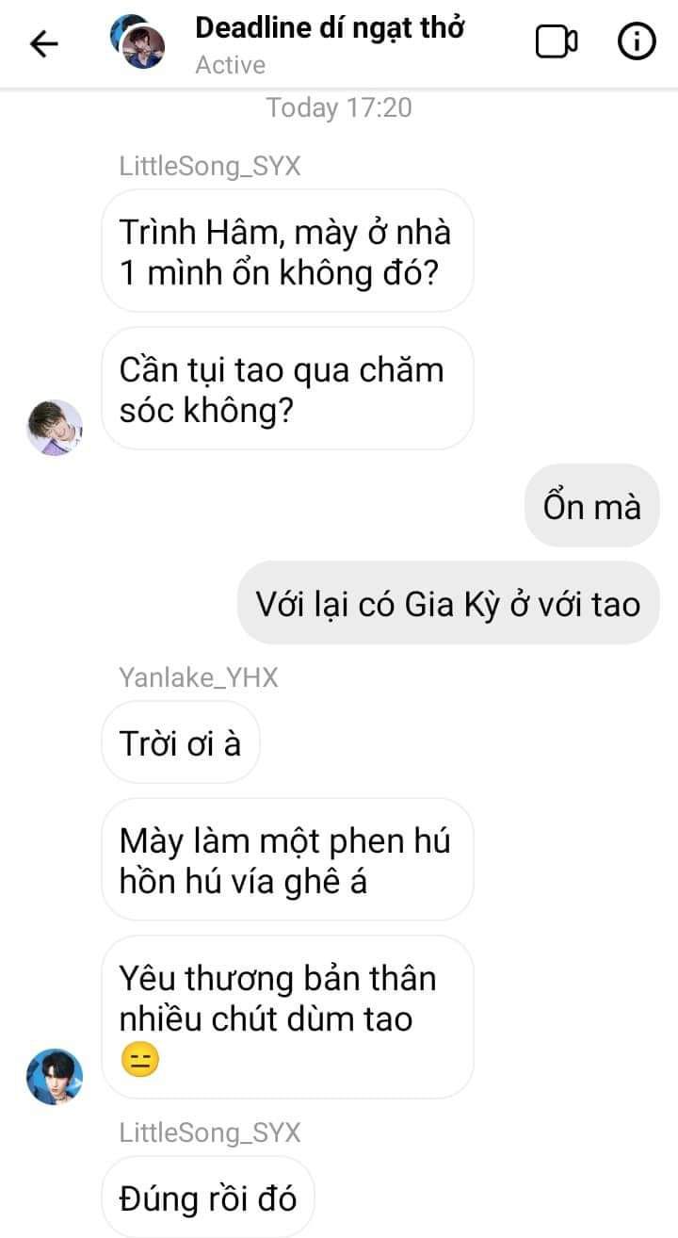Viewport: 678px width, 1238px height.
Task: Tap the Active status text
Action: pos(230,65)
